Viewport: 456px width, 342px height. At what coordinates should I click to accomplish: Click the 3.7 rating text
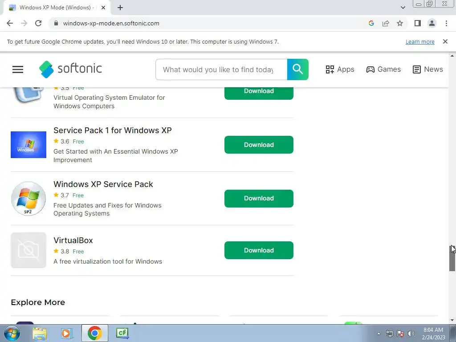pyautogui.click(x=65, y=195)
